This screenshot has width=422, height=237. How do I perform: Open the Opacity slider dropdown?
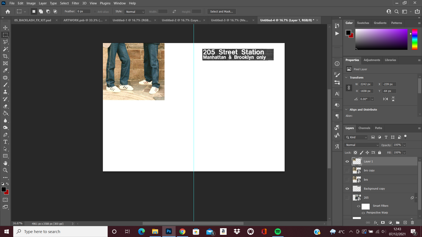point(404,145)
